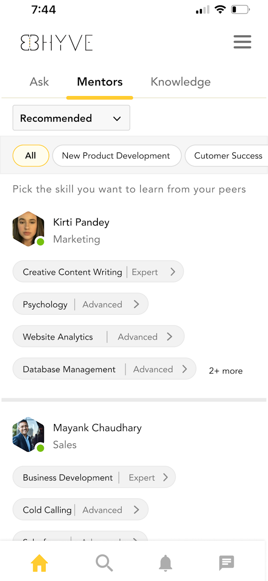Tap the Wi-Fi status icon
This screenshot has height=581, width=268.
220,10
